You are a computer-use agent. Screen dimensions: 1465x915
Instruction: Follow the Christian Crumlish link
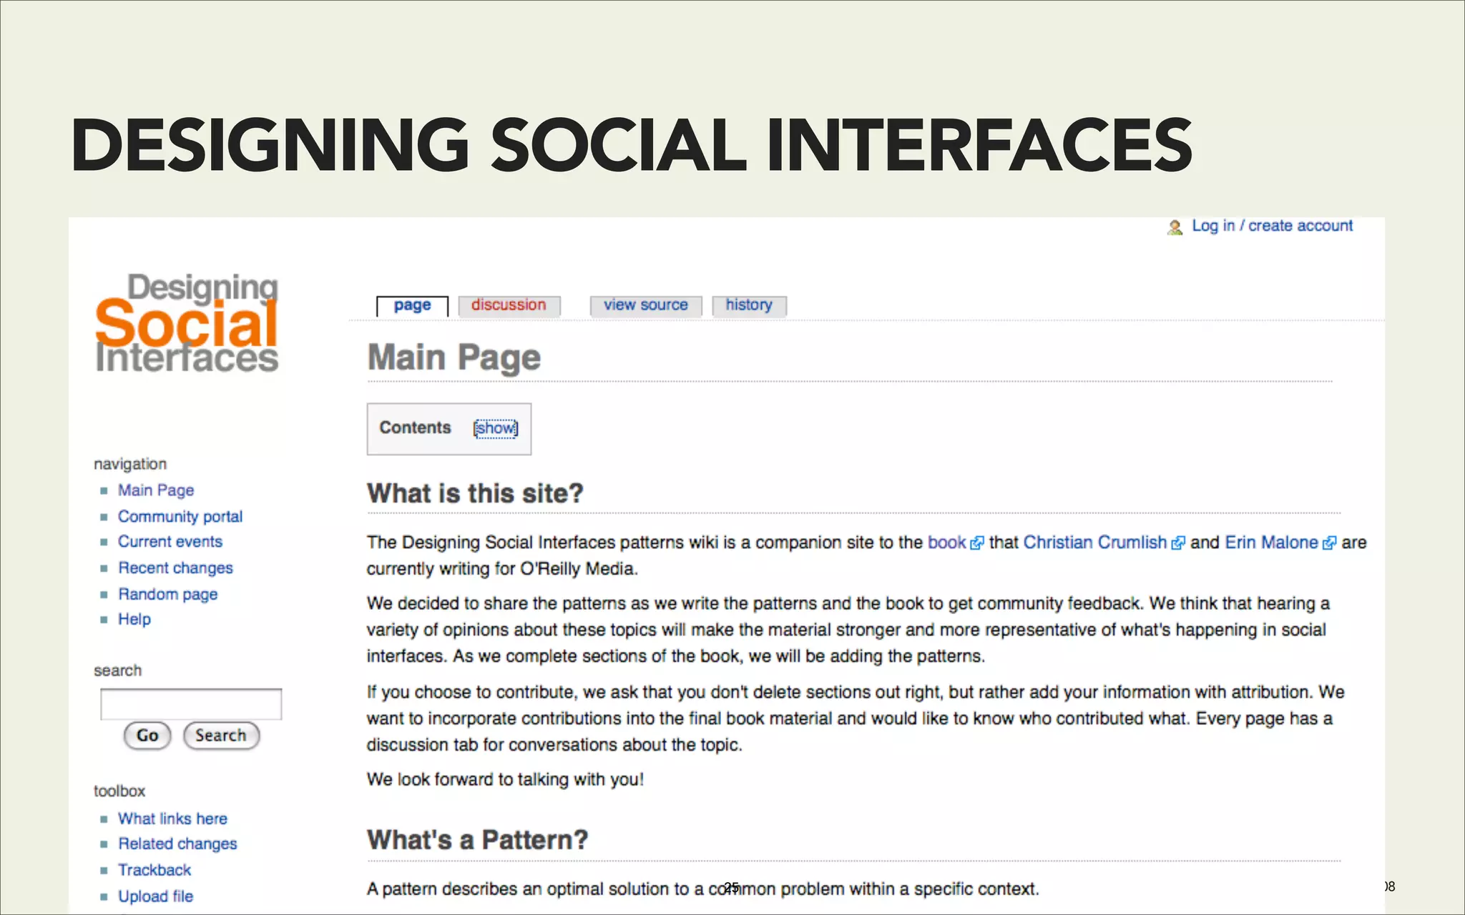[1095, 543]
